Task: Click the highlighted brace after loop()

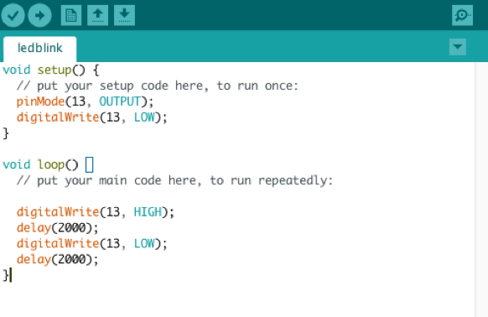Action: [x=90, y=164]
